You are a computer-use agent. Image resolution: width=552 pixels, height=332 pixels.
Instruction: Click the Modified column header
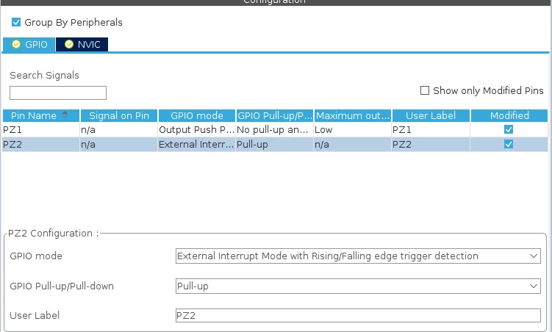click(509, 115)
